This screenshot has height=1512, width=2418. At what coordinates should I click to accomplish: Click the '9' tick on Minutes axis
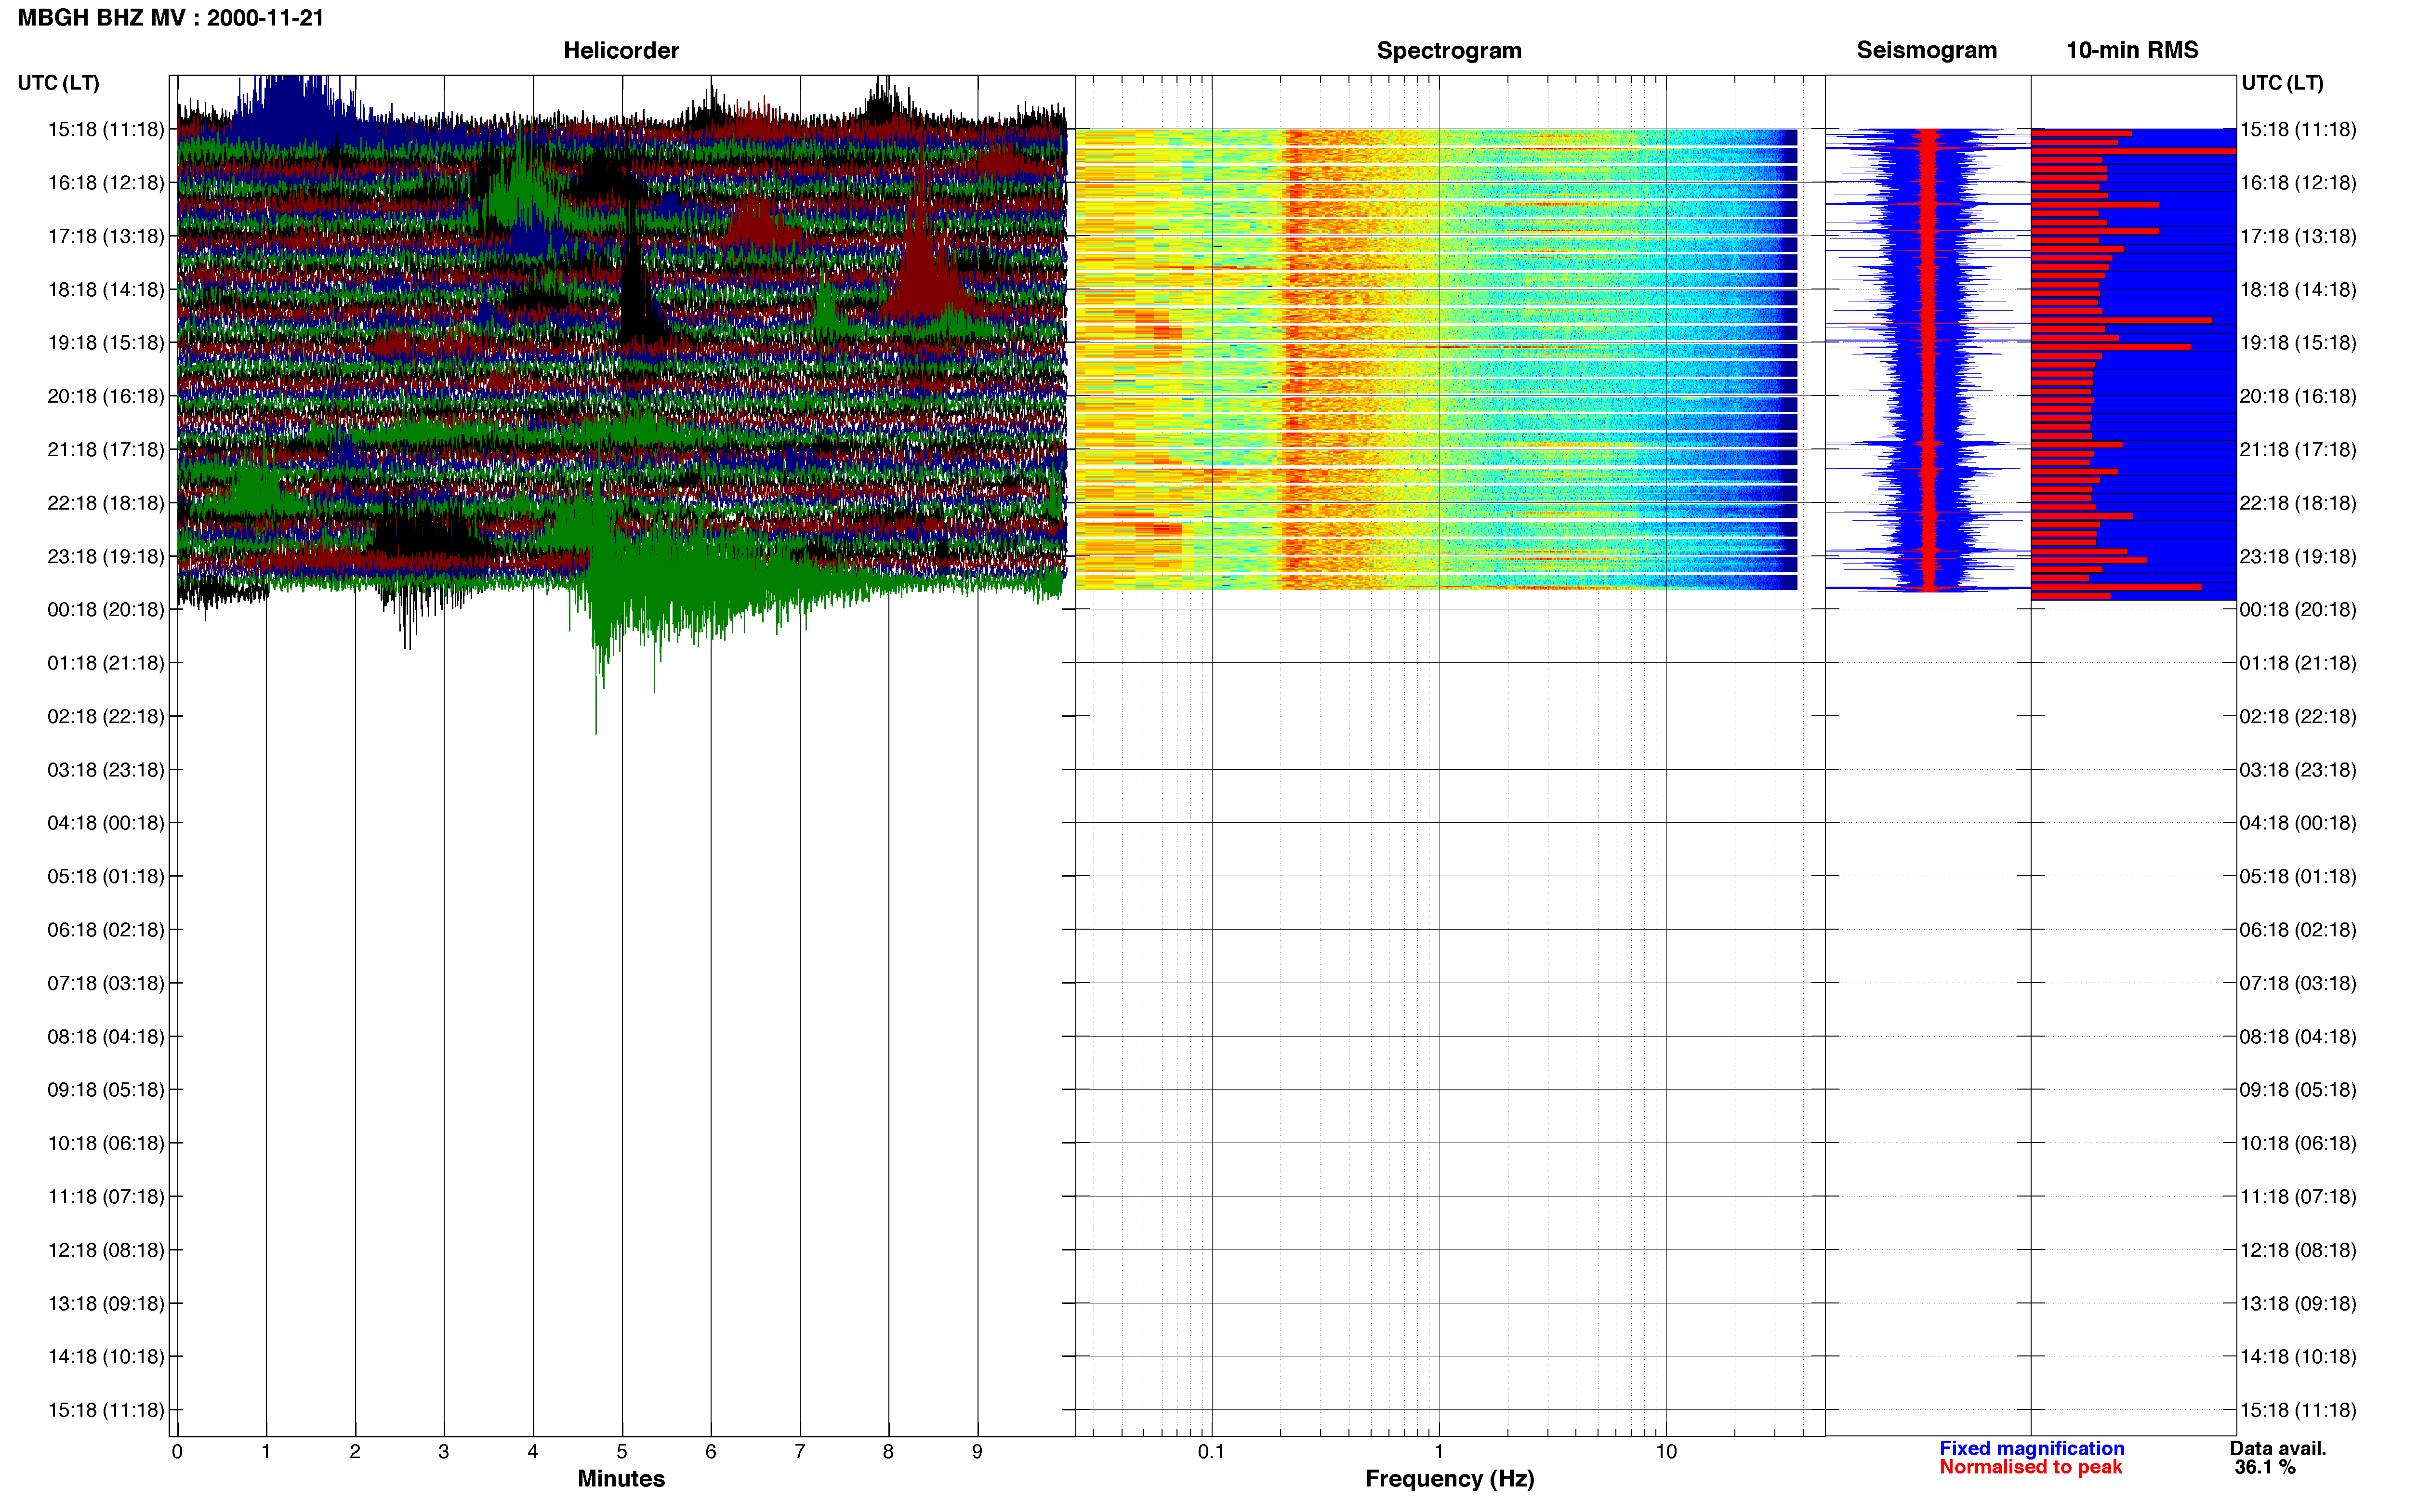(977, 1452)
